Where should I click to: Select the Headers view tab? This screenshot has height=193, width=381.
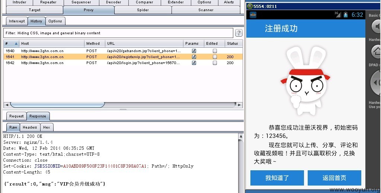(x=30, y=127)
